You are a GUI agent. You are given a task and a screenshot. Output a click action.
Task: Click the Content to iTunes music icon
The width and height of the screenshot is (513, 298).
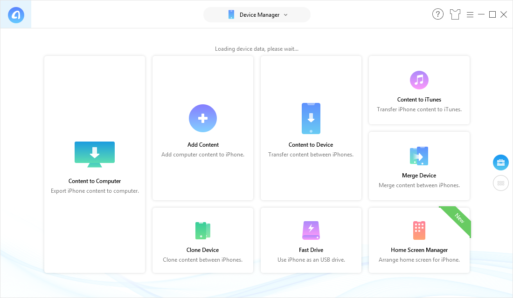click(x=419, y=80)
